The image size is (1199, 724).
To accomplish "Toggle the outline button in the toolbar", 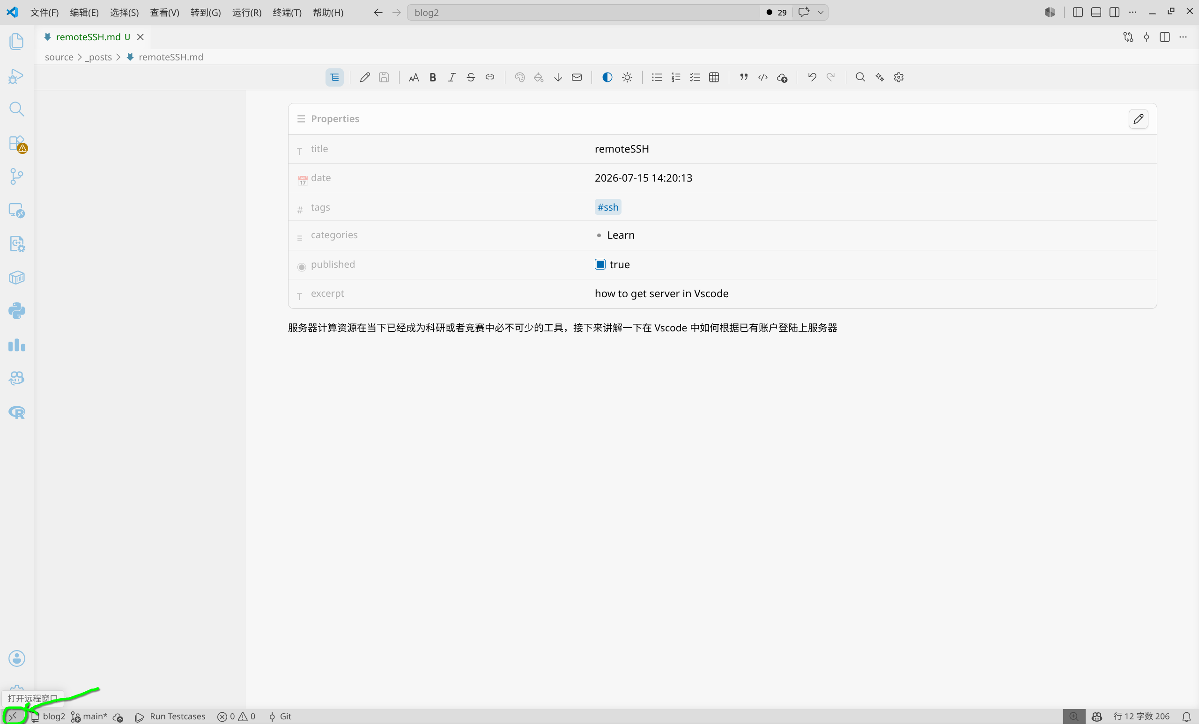I will click(334, 77).
